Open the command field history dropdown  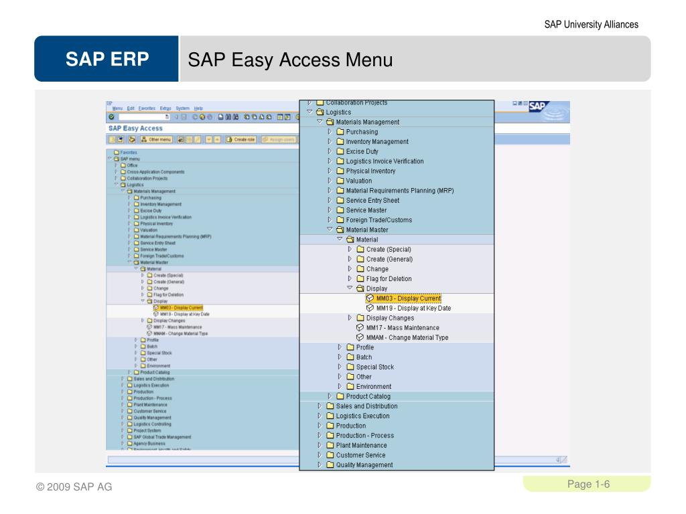(167, 116)
